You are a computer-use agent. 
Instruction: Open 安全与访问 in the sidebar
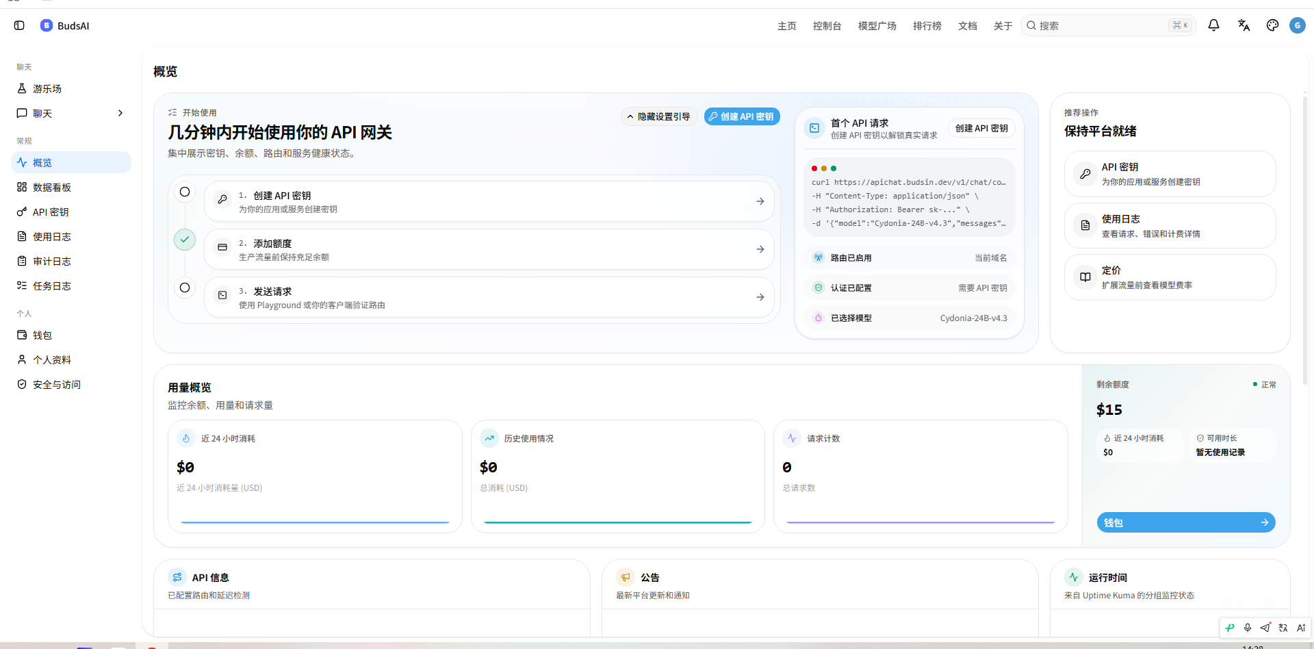[x=71, y=384]
